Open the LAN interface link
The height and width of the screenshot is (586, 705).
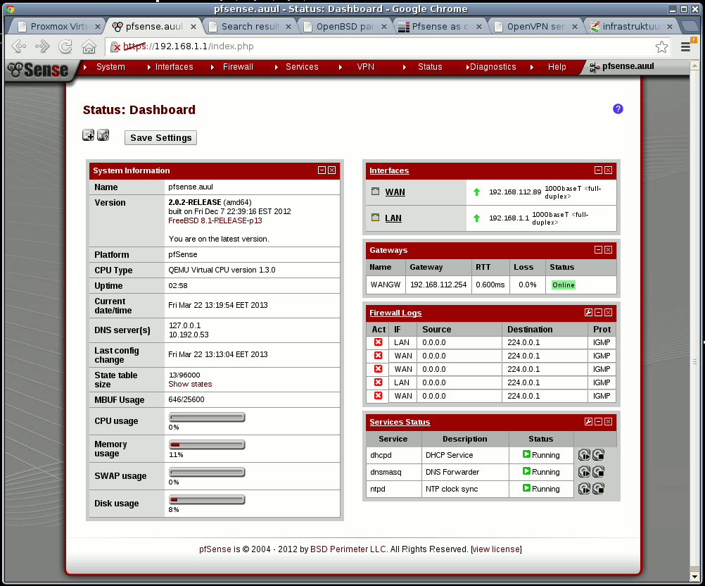(393, 218)
